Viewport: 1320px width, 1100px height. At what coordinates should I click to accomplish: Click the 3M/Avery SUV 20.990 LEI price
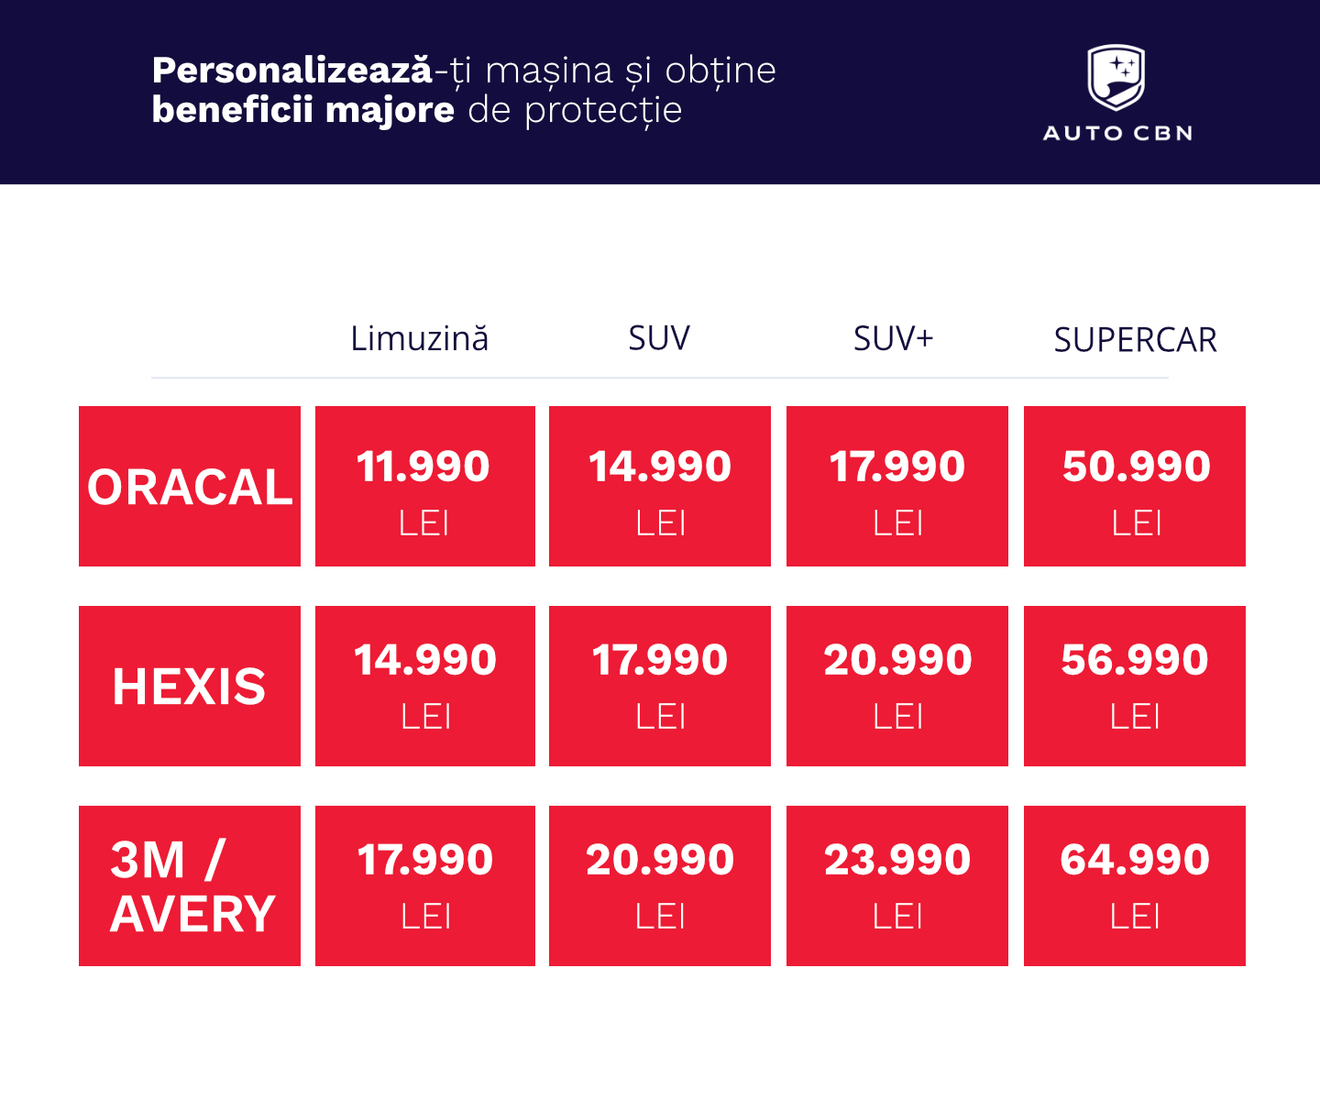tap(660, 886)
